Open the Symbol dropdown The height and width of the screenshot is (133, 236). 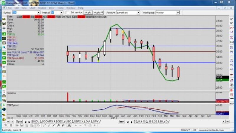[x=39, y=13]
